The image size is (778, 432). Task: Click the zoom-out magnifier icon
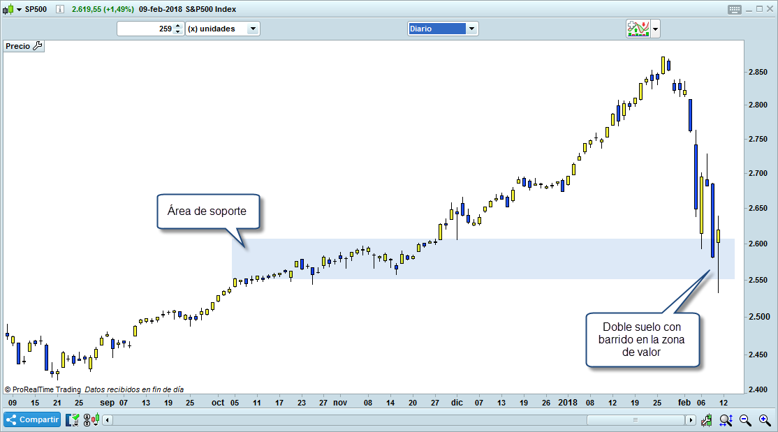tap(744, 419)
